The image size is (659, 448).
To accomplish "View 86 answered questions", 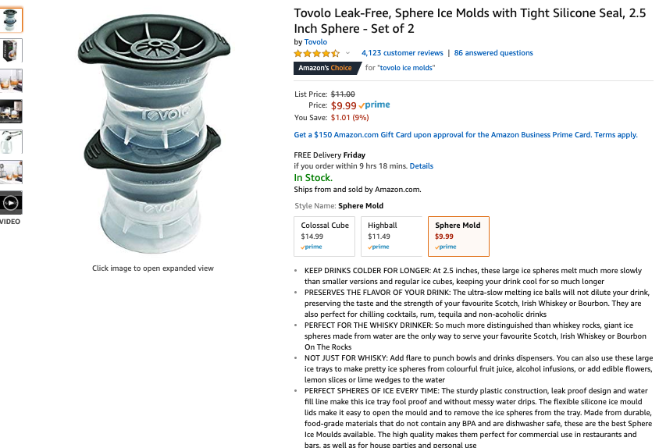I will pyautogui.click(x=493, y=53).
